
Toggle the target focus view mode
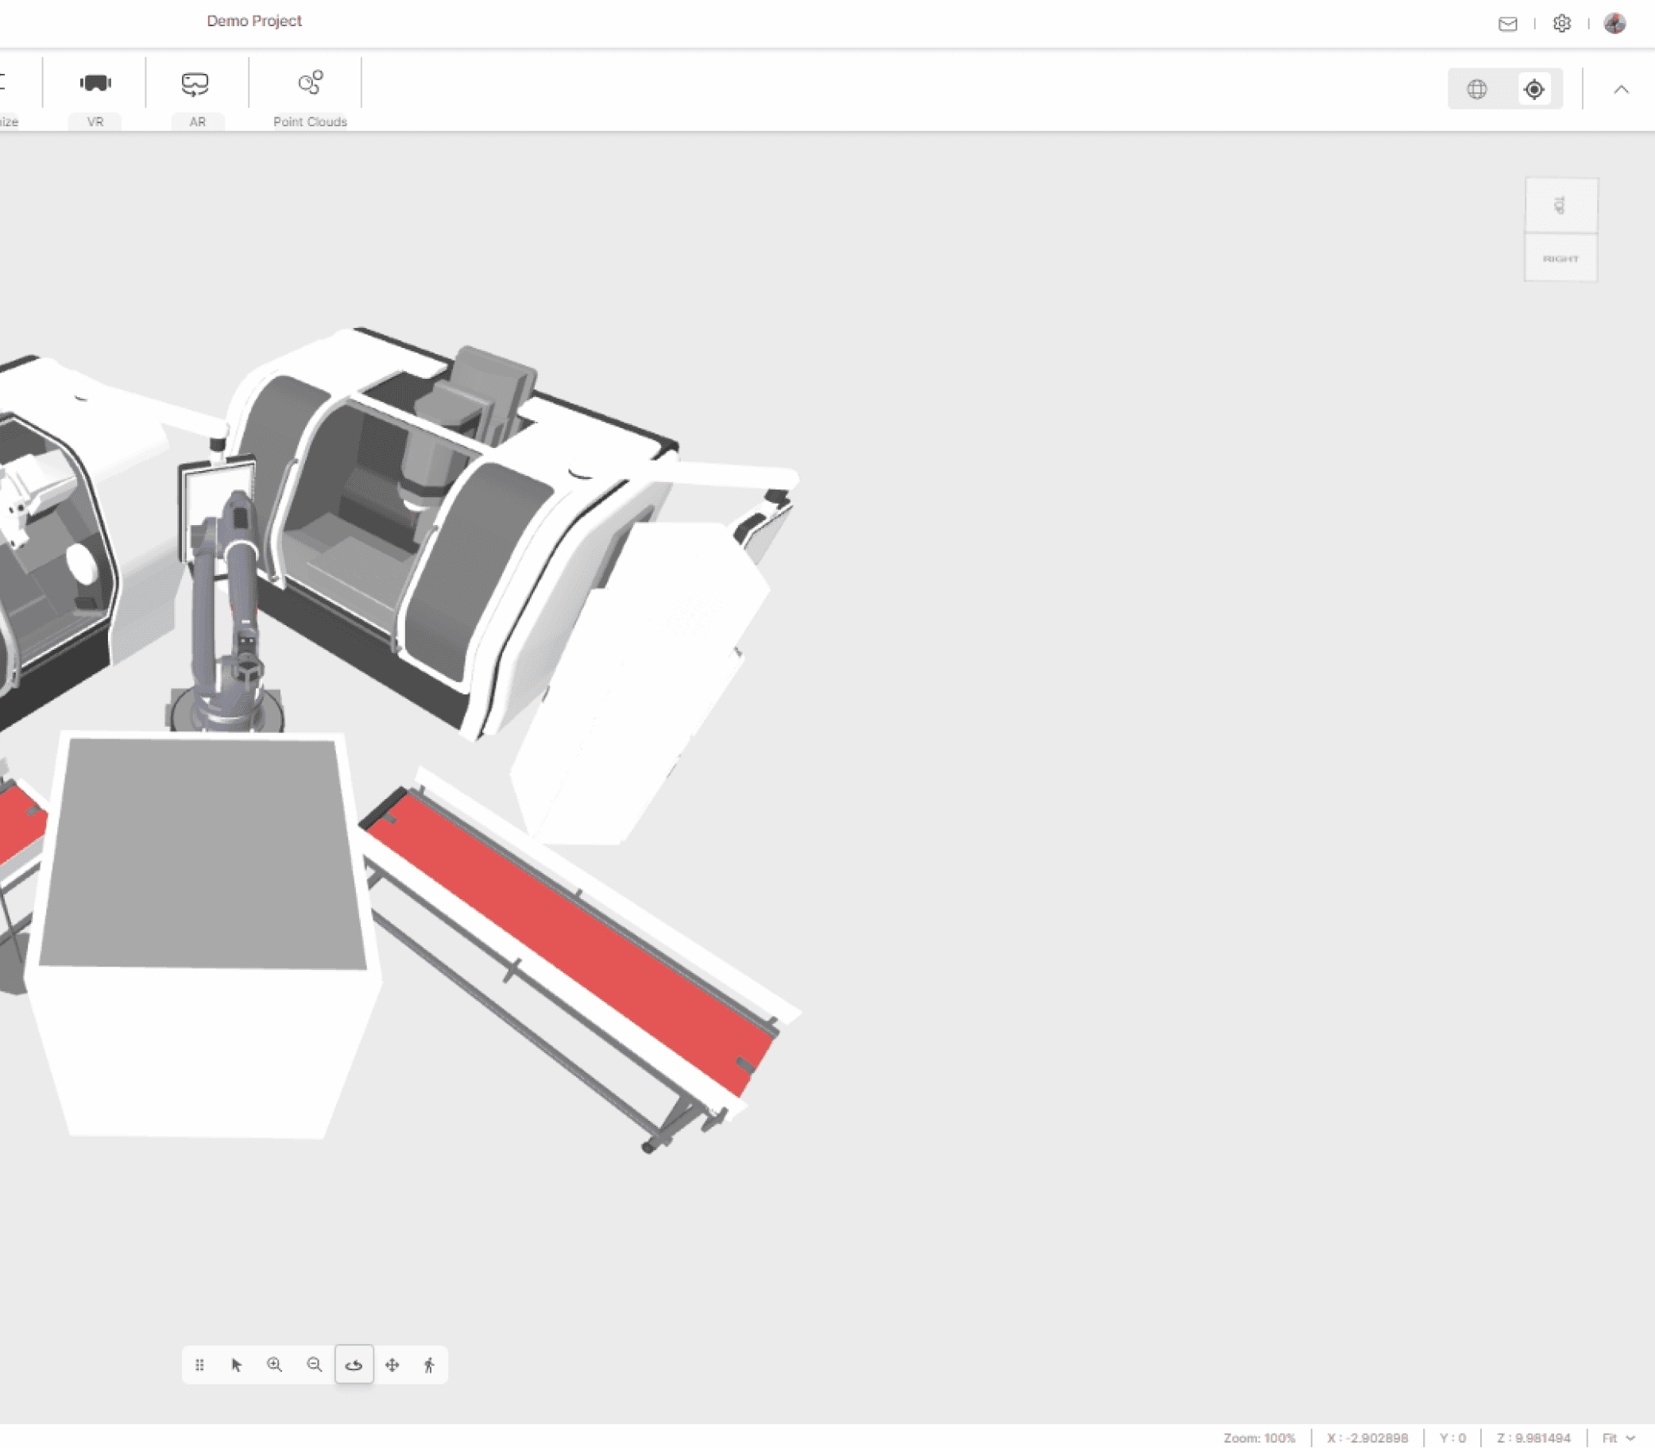pos(1533,89)
